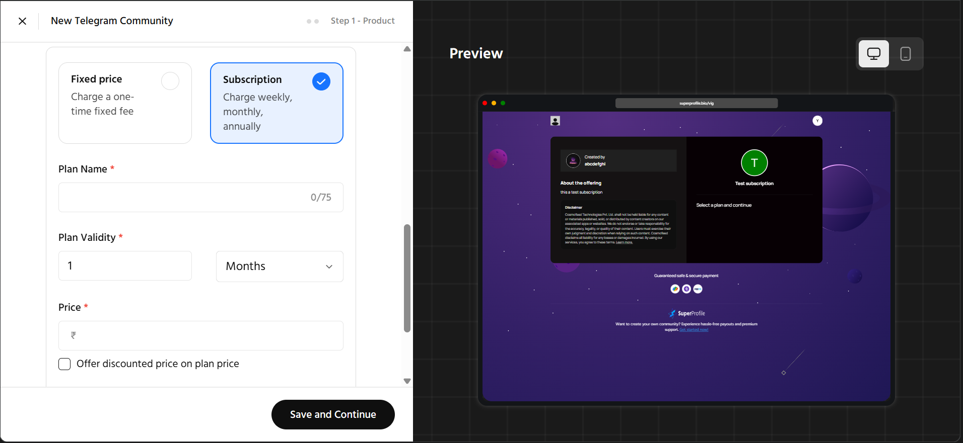Close the New Telegram Community dialog
This screenshot has height=443, width=963.
(22, 21)
